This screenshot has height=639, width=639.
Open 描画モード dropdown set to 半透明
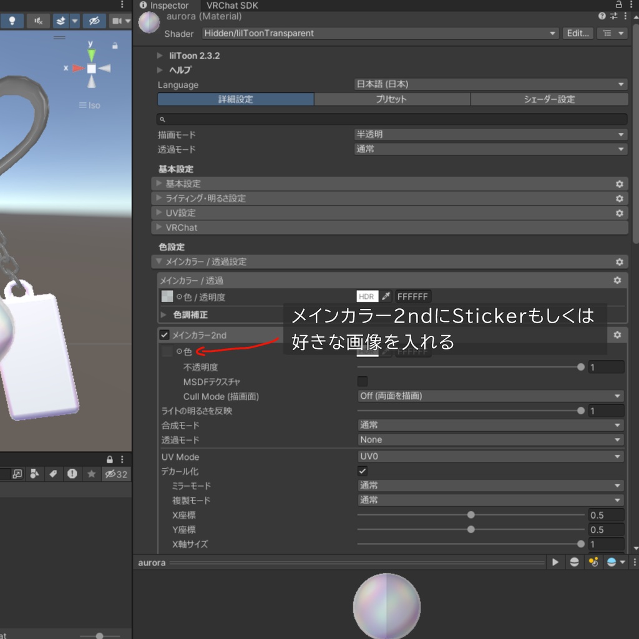[490, 135]
